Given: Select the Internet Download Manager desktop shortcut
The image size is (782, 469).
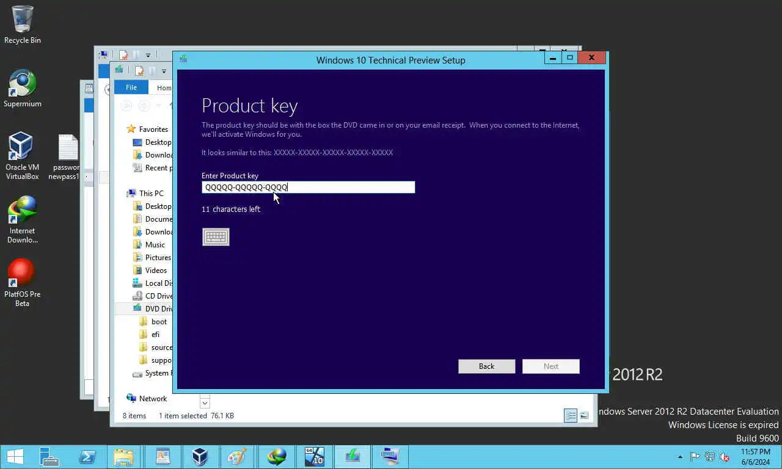Looking at the screenshot, I should pos(22,220).
